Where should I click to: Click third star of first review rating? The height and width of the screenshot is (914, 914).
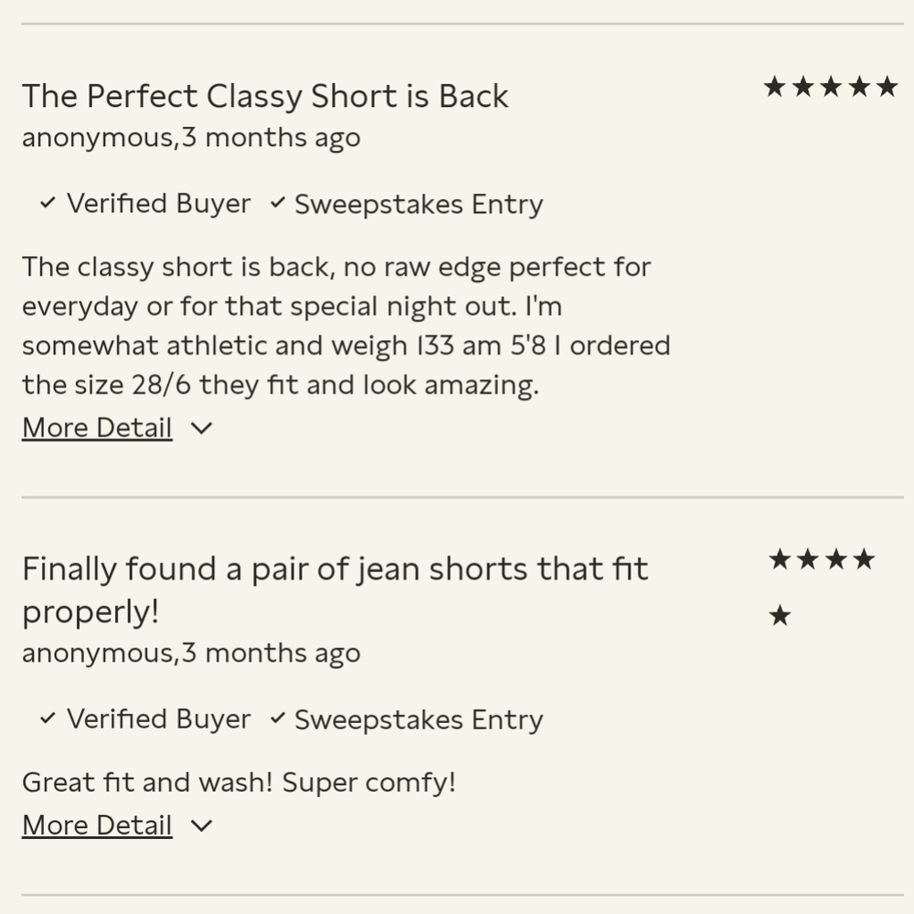pyautogui.click(x=831, y=86)
